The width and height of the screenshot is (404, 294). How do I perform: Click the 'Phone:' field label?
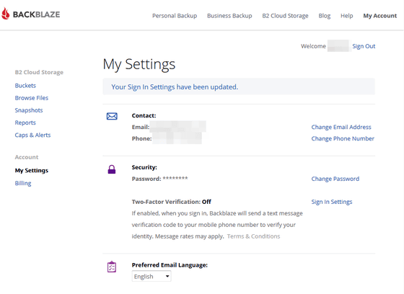coord(141,138)
